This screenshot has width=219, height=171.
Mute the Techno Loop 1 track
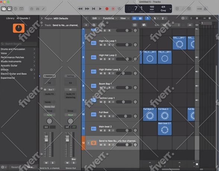tap(101, 102)
